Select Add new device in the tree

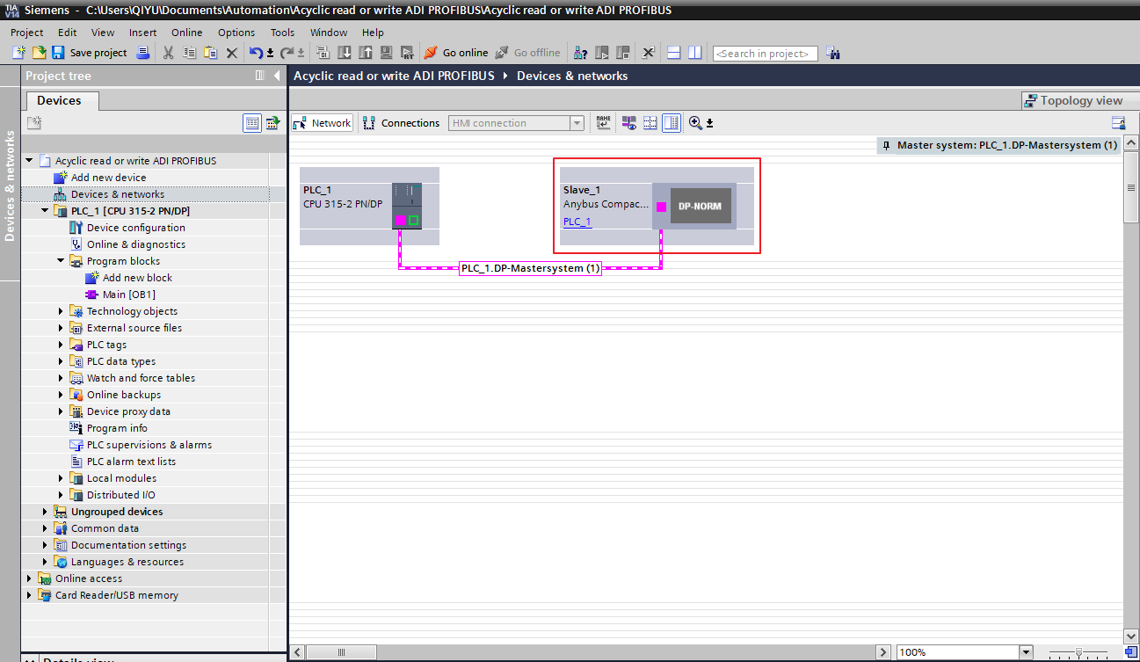click(x=109, y=178)
